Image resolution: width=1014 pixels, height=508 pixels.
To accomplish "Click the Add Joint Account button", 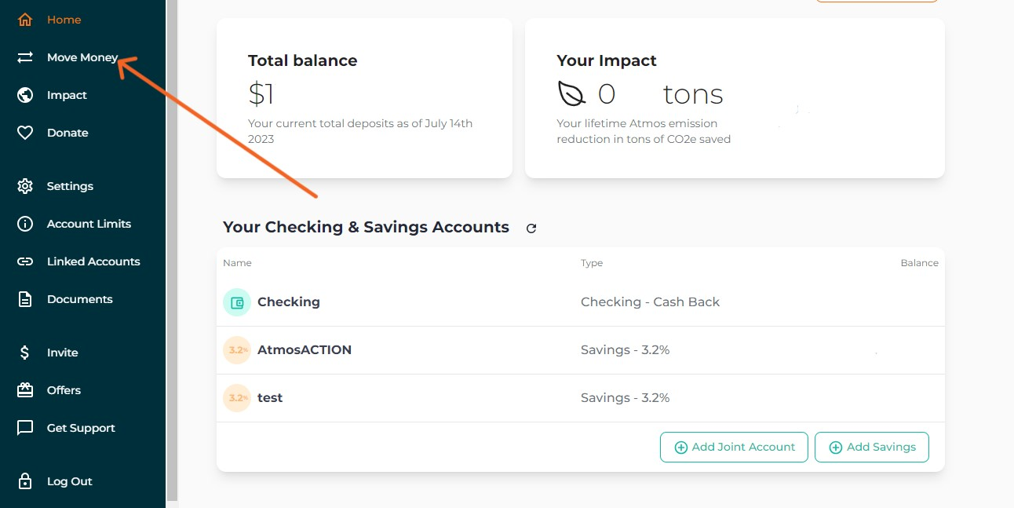I will tap(734, 447).
